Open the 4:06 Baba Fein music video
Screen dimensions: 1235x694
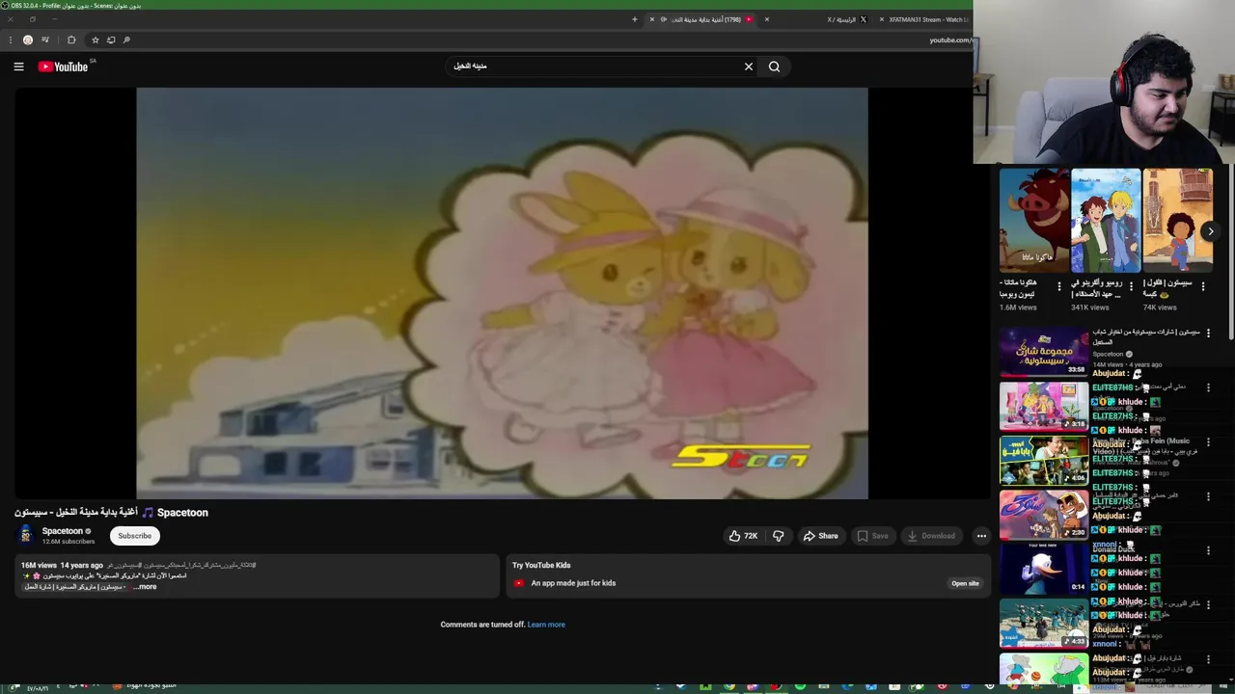(x=1044, y=460)
